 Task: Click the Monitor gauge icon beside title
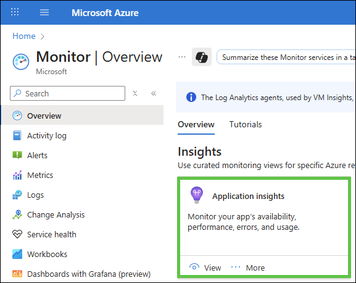21,62
